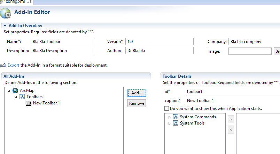
Task: Edit the Name field
Action: coord(62,41)
